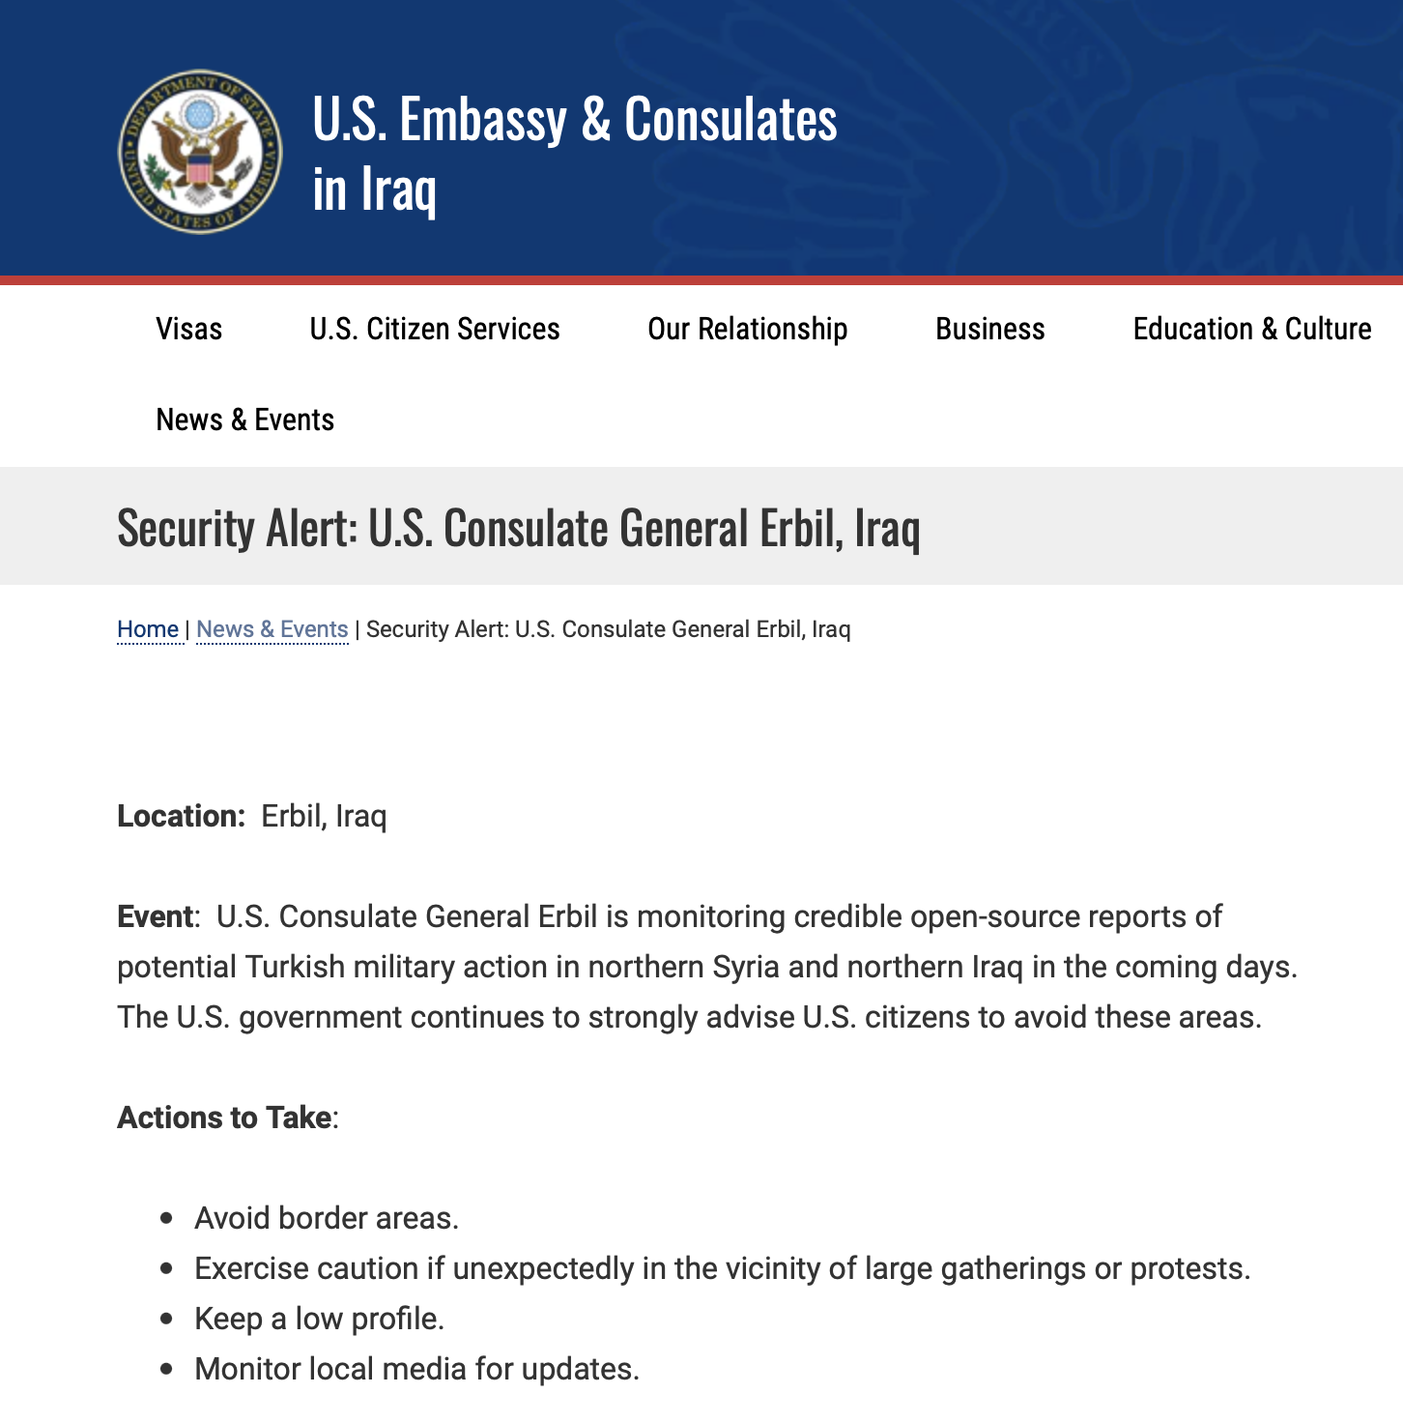Select Our Relationship in the navigation bar
Screen dimensions: 1403x1423
pyautogui.click(x=747, y=329)
